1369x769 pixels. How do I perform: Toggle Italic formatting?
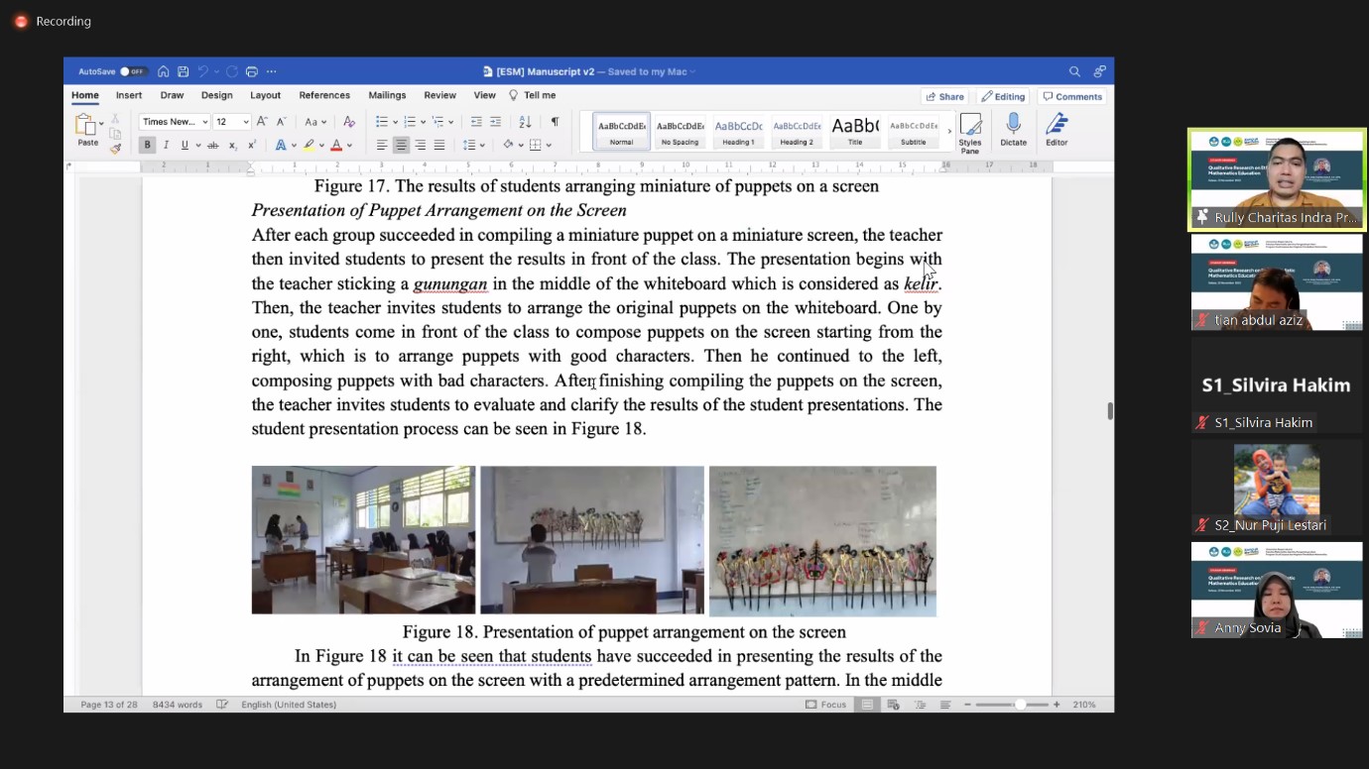[x=166, y=145]
